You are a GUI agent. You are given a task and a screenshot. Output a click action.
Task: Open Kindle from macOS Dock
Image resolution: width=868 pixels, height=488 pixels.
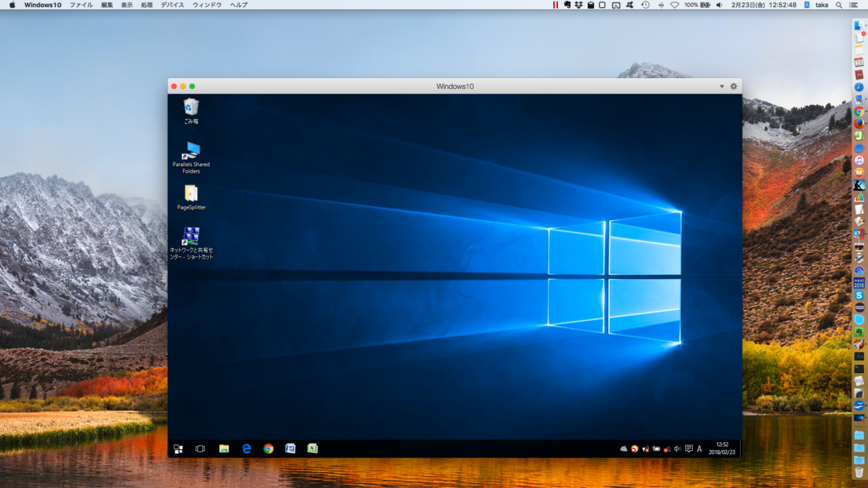pos(859,184)
